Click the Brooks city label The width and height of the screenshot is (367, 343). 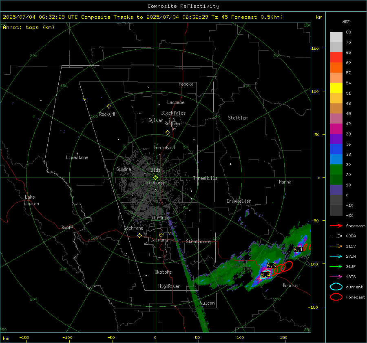click(290, 285)
